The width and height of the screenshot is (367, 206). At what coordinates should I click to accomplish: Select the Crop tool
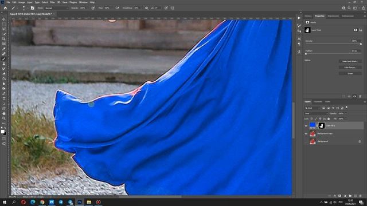[4, 39]
